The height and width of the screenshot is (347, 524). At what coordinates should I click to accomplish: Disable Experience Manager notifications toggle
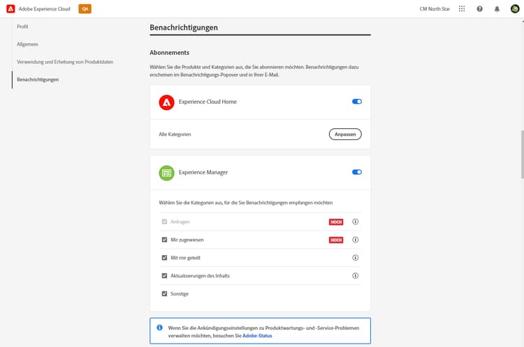pos(357,172)
